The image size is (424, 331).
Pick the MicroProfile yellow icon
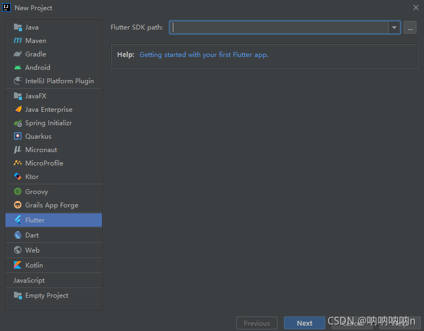[x=18, y=163]
